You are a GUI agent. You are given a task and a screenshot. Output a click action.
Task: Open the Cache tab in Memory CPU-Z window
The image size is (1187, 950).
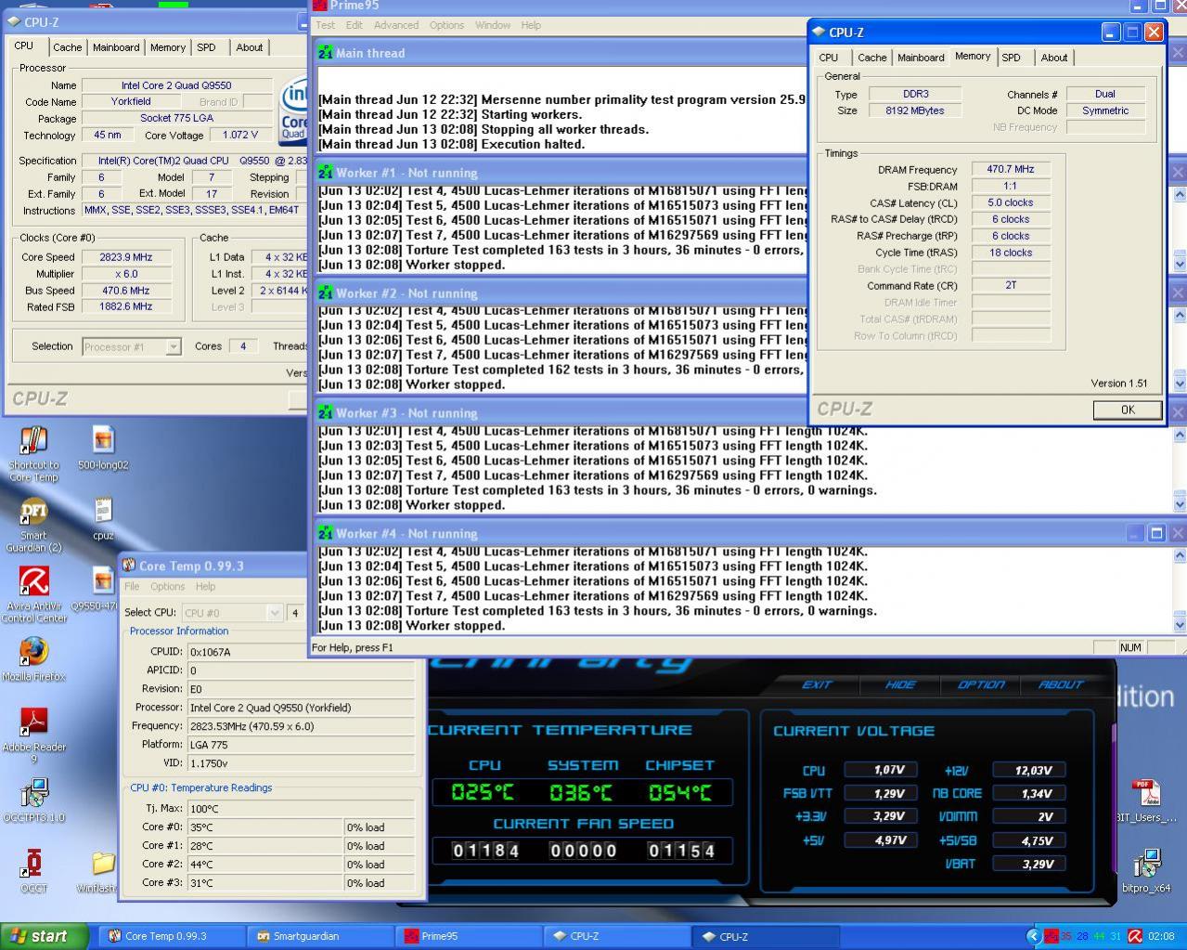tap(871, 58)
